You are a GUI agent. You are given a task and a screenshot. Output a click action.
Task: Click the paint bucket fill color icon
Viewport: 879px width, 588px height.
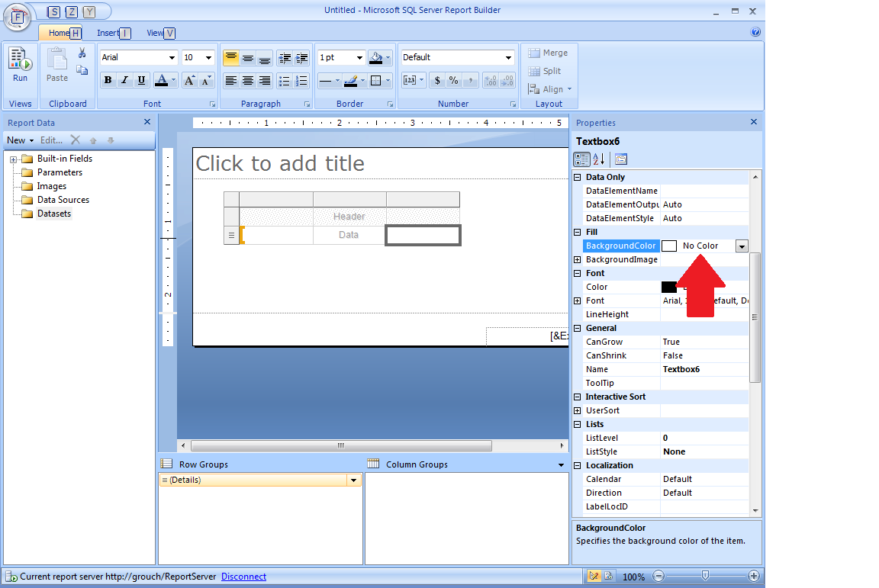377,58
